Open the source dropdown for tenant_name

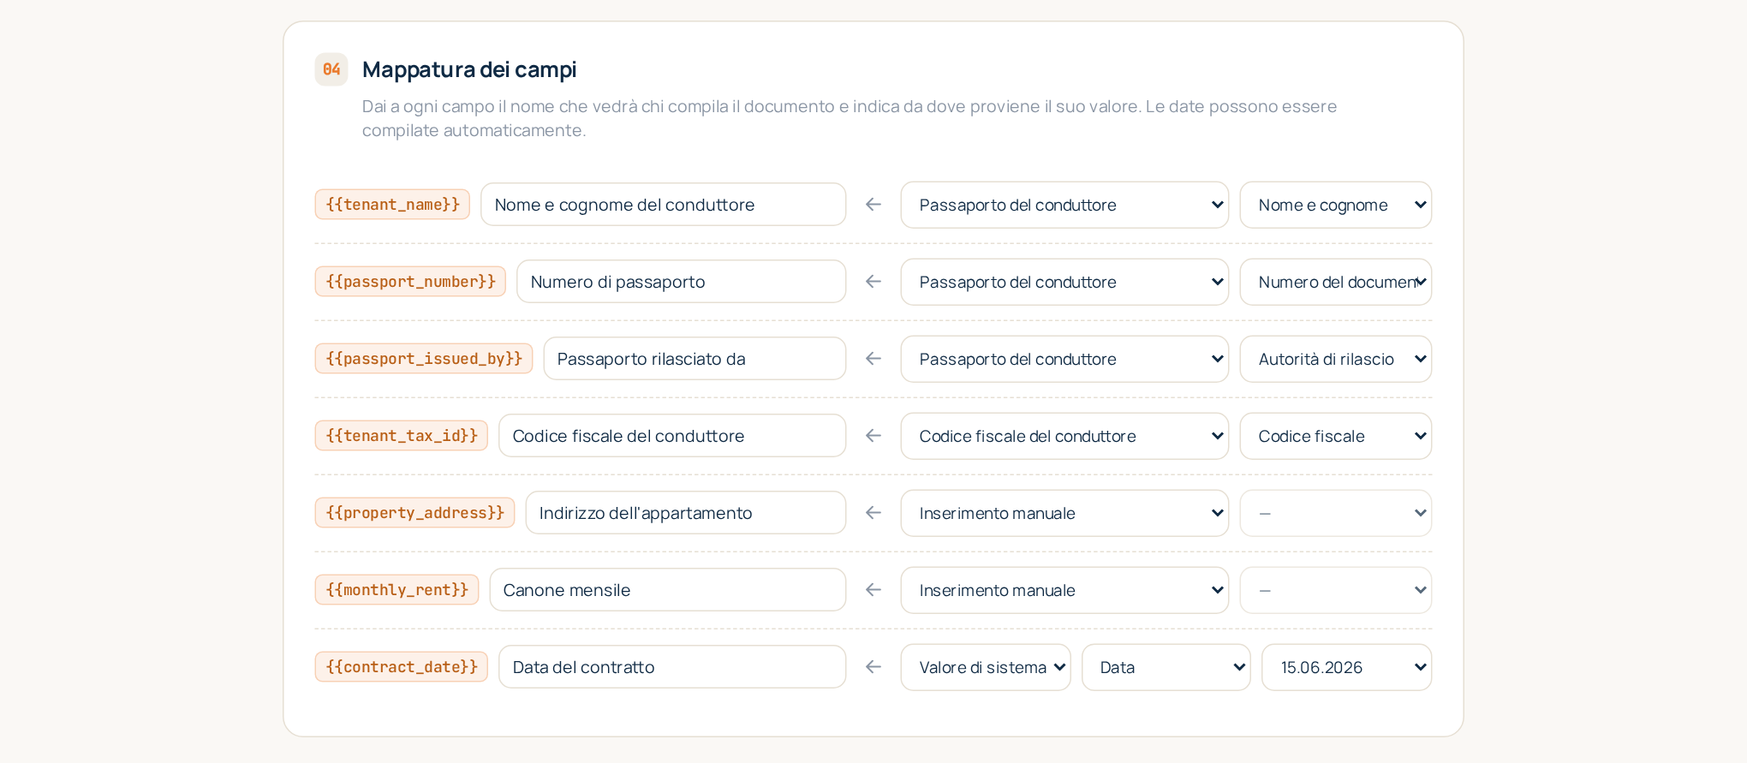1064,205
